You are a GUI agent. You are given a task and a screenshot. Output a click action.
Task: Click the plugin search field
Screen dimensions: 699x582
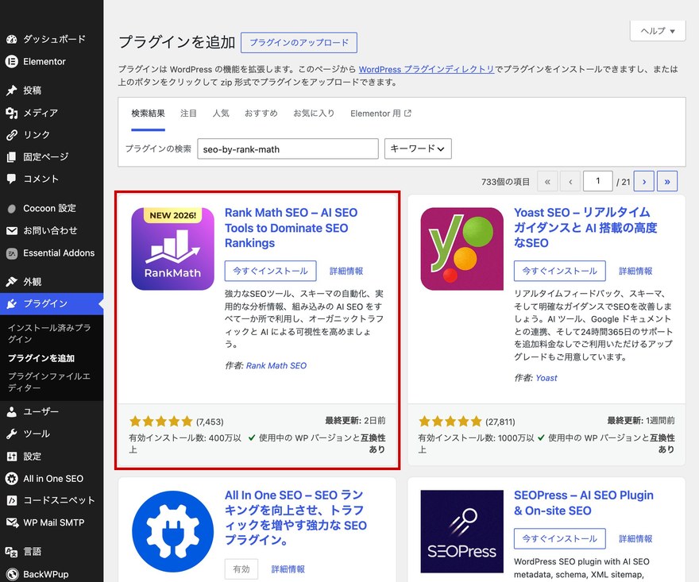point(288,148)
